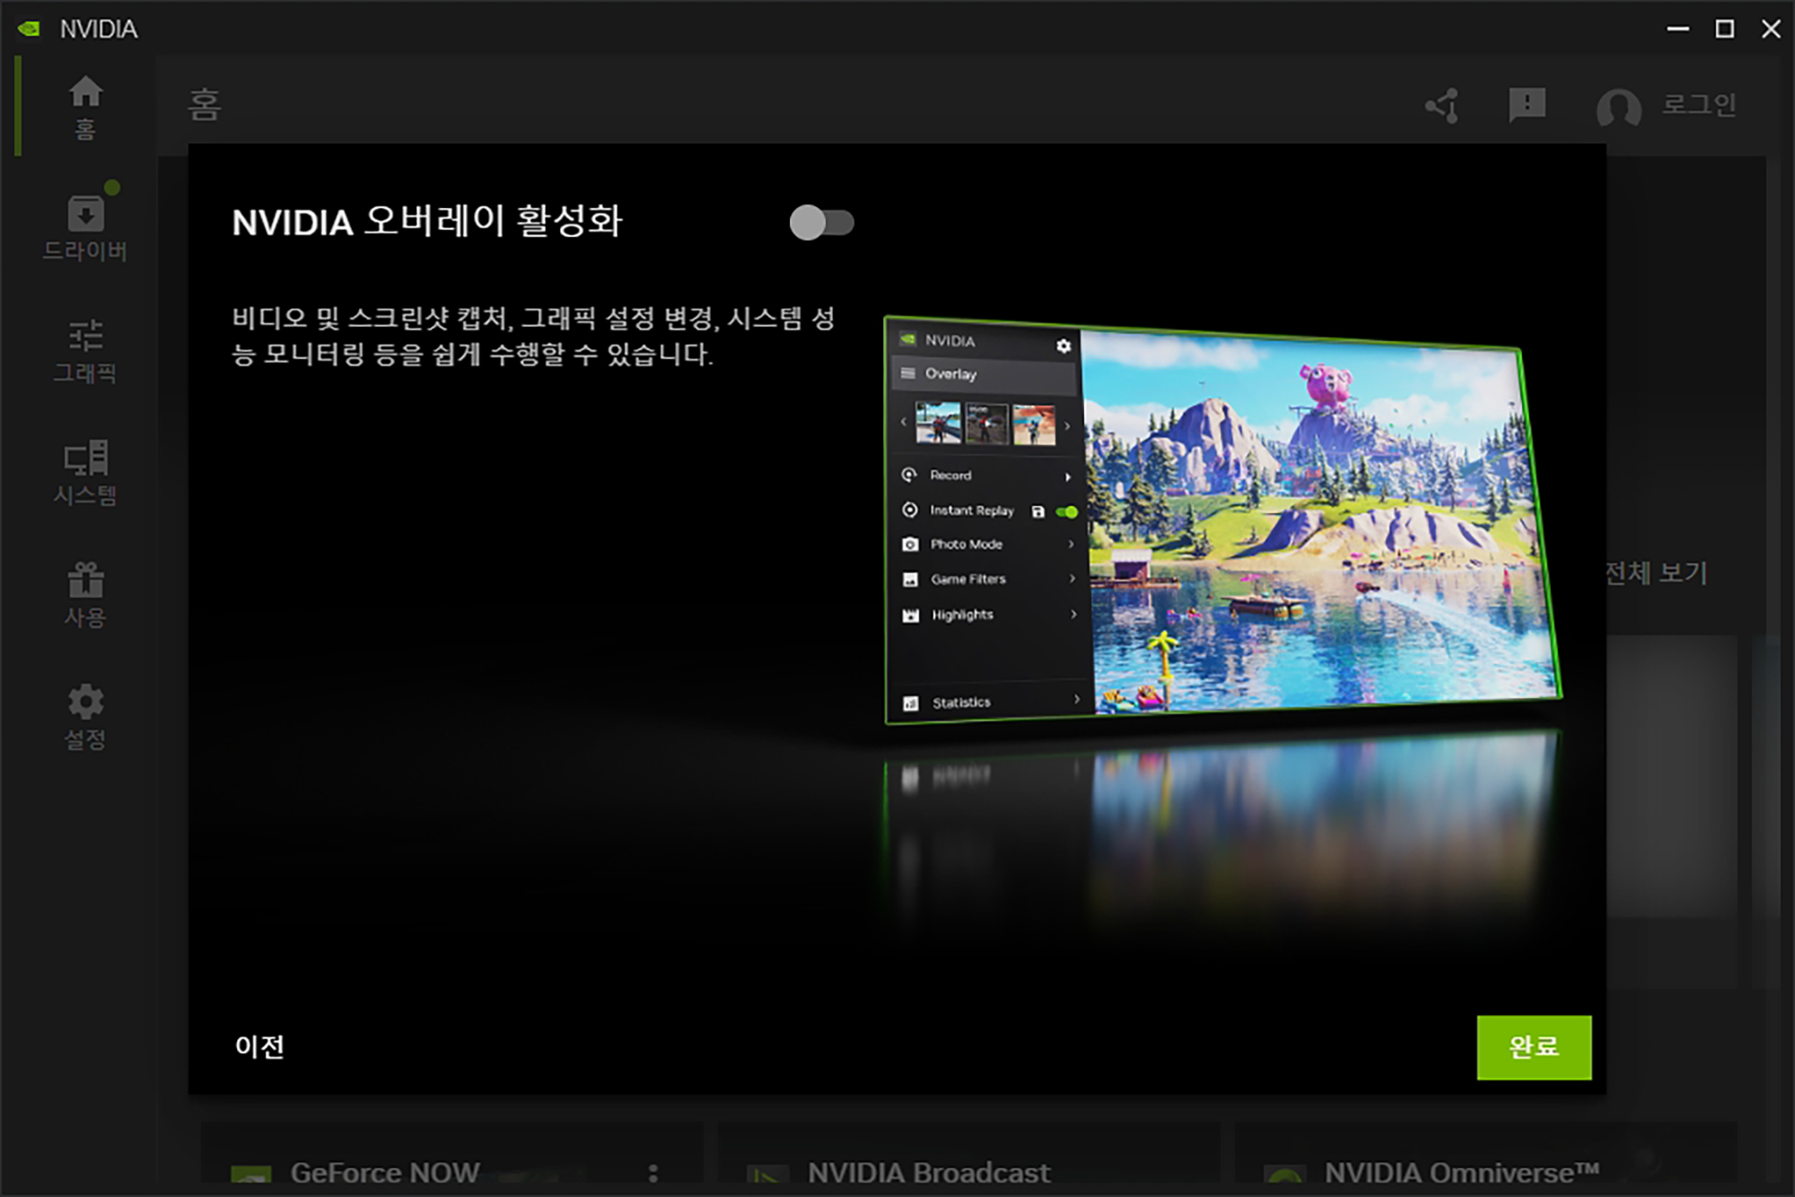Click the 완료 button

point(1533,1047)
